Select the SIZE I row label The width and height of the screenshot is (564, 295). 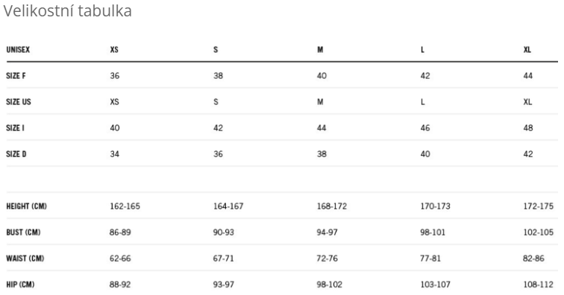pos(15,128)
